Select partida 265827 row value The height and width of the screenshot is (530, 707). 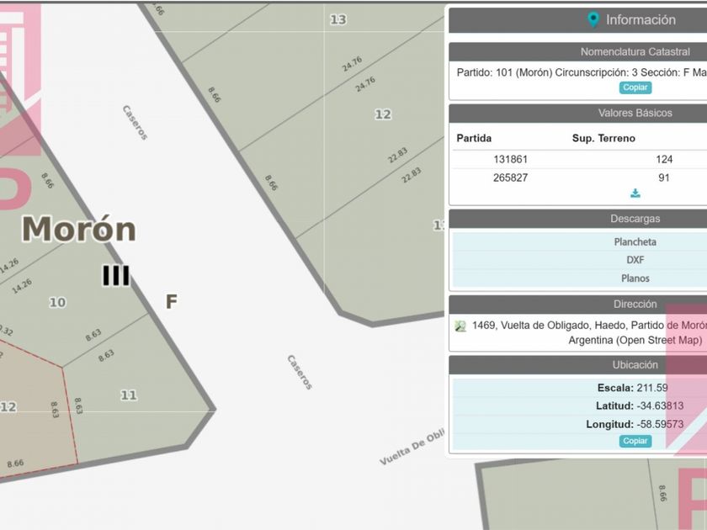click(510, 178)
